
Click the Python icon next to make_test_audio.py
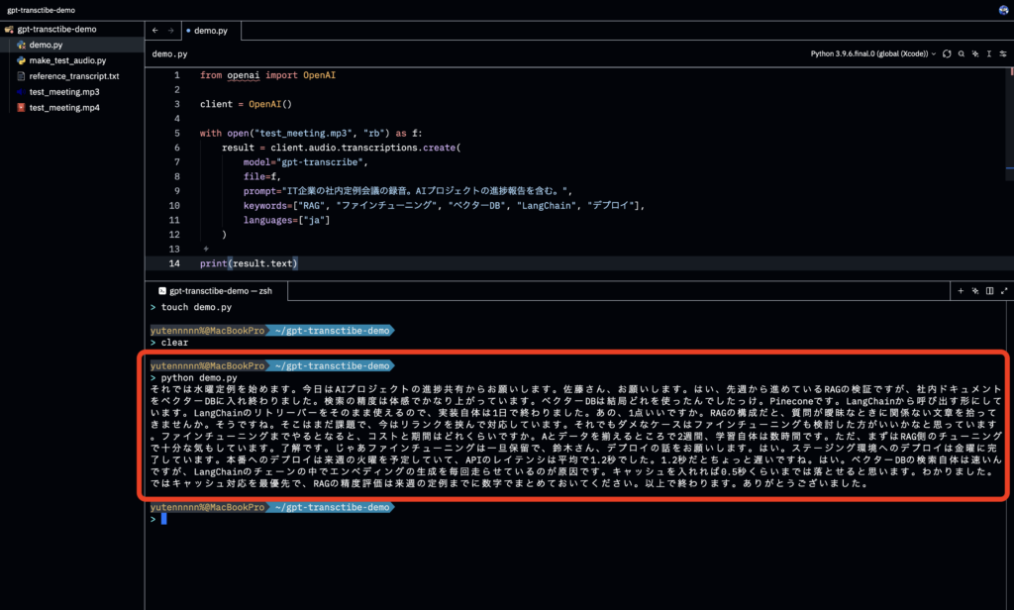pos(22,60)
